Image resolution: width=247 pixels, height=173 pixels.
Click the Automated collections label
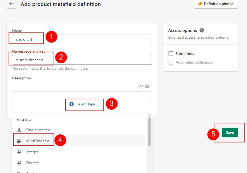194,62
